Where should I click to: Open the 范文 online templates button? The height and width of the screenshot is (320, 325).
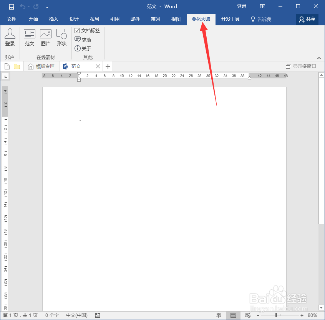coord(30,37)
